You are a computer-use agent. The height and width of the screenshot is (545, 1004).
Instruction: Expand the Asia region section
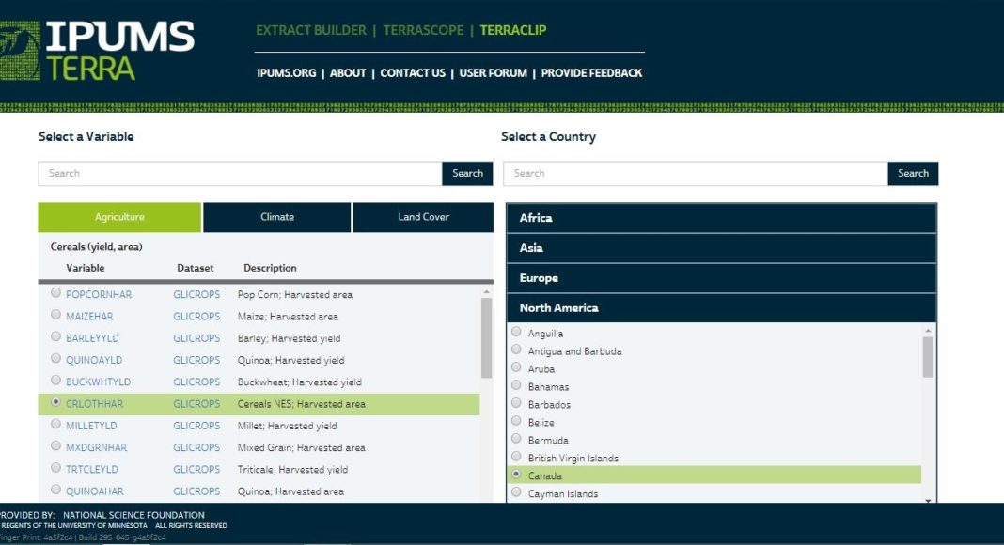(x=721, y=248)
